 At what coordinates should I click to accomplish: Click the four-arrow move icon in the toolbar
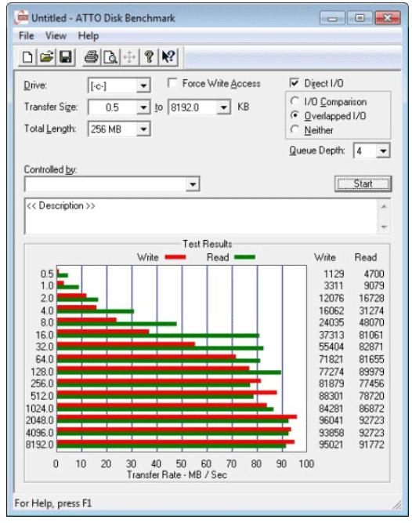pos(129,57)
